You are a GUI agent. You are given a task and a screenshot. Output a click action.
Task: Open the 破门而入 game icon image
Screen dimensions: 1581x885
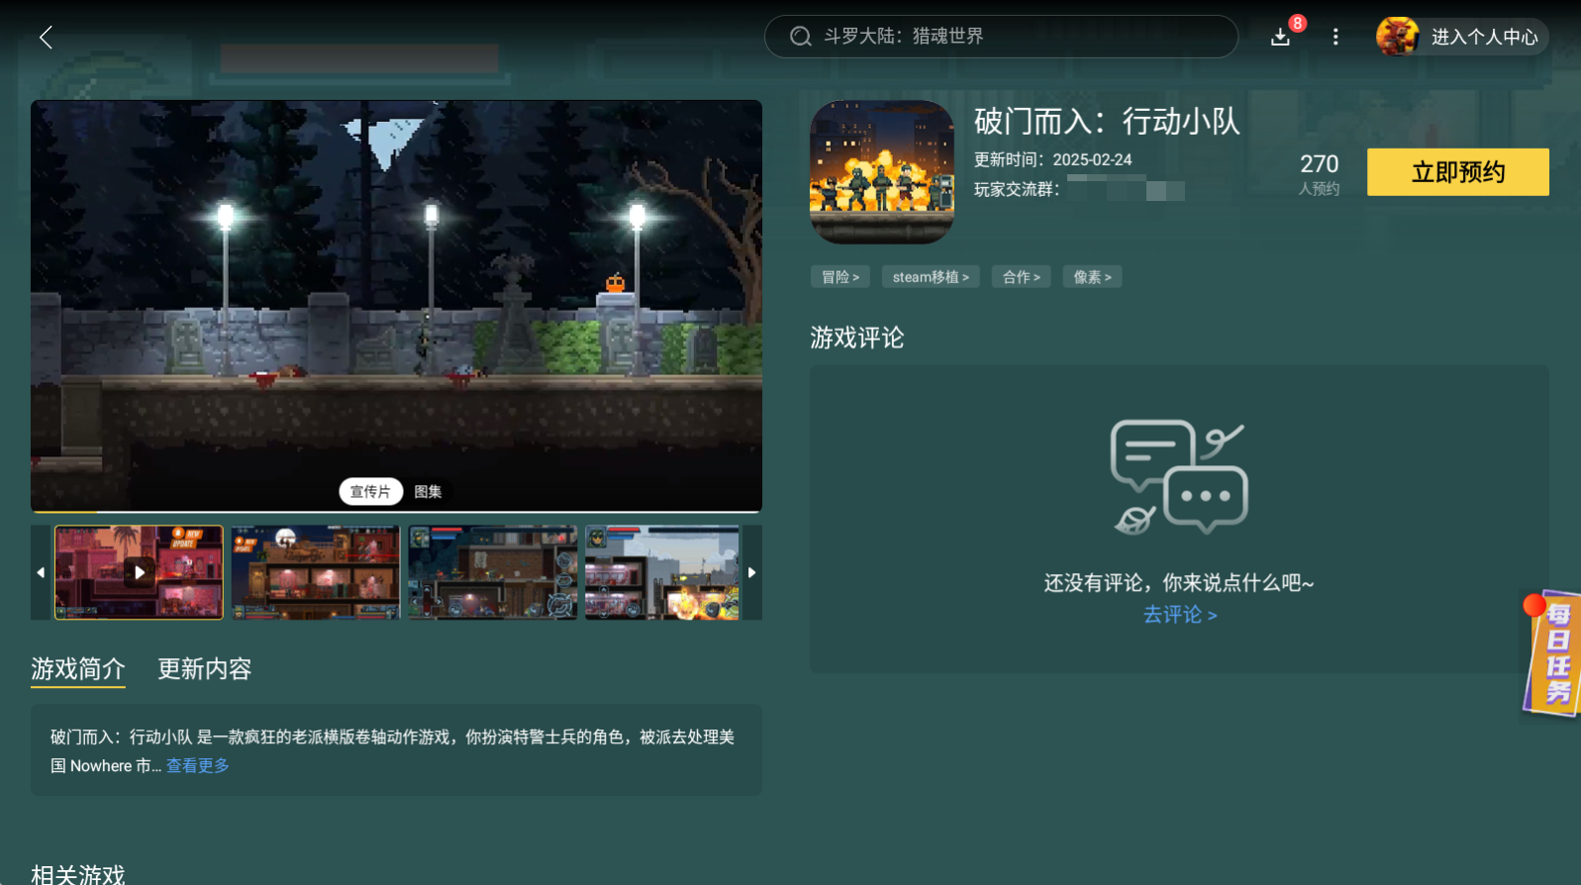[x=882, y=171]
